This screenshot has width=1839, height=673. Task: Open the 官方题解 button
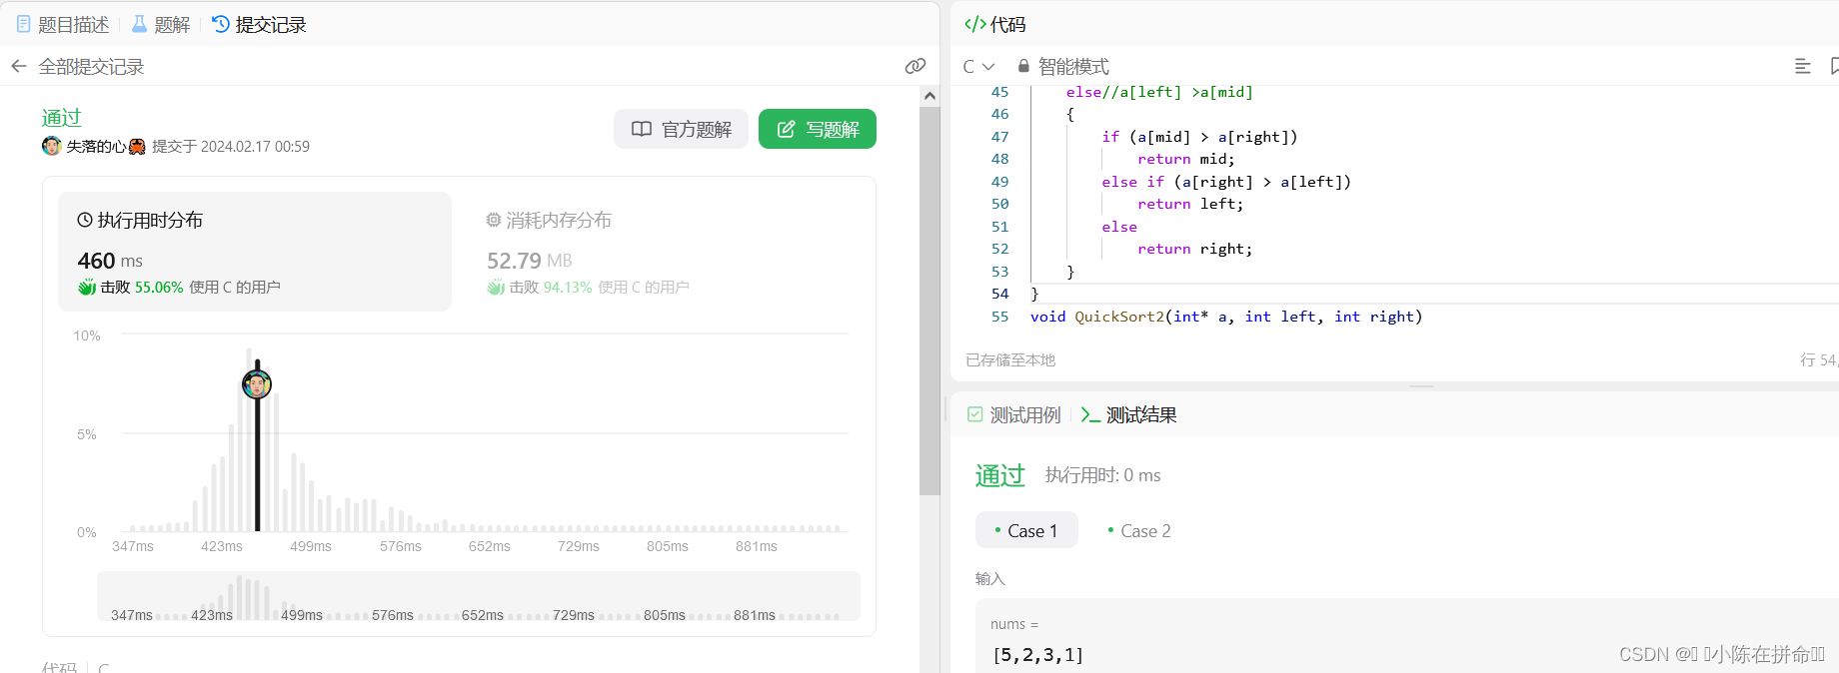coord(681,129)
